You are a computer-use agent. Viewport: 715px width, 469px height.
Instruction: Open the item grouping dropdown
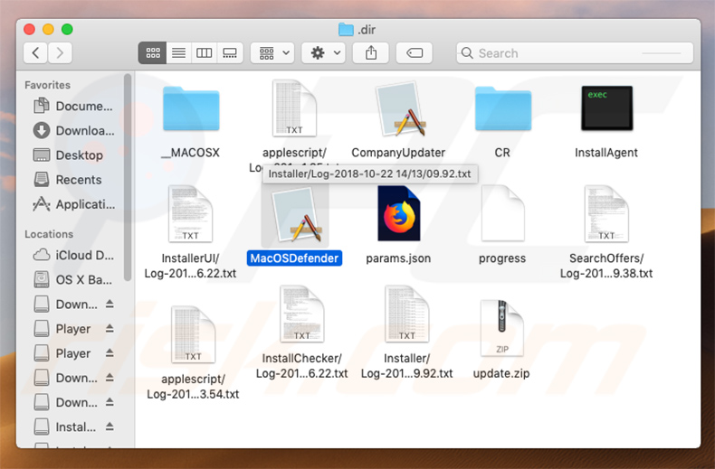point(272,53)
